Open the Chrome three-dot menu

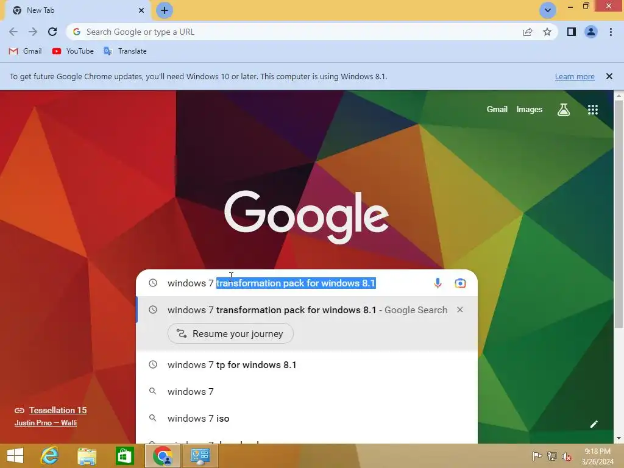(x=611, y=32)
